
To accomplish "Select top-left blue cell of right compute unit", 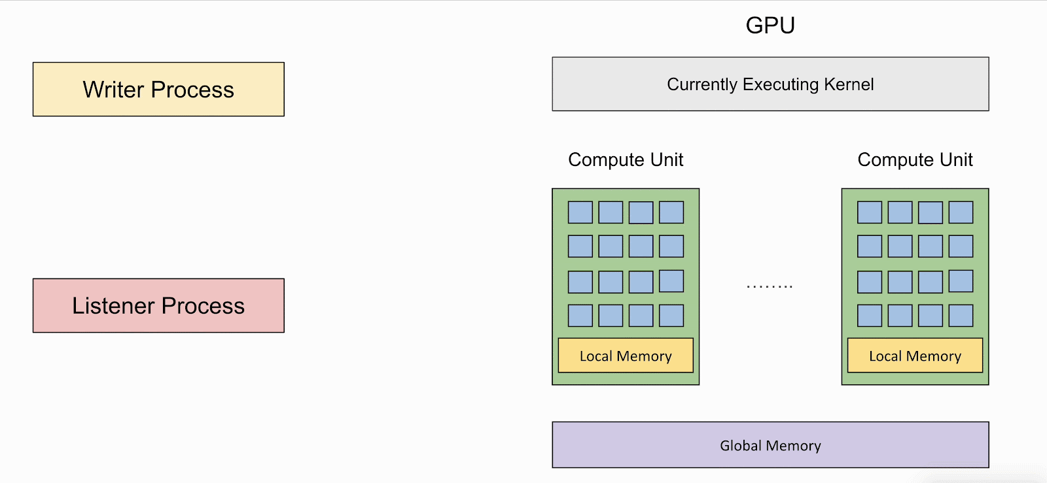I will (x=869, y=212).
